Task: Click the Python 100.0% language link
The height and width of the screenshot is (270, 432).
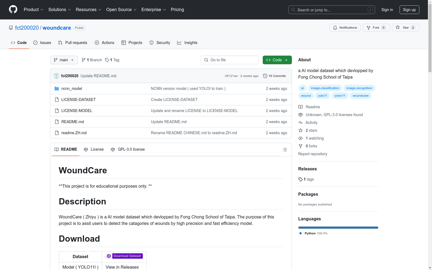Action: (x=313, y=233)
